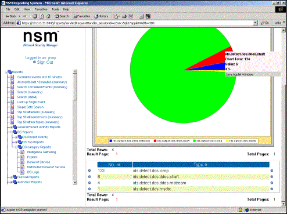Click green dos.icmp legend color swatch
The width and height of the screenshot is (287, 214).
[x=195, y=141]
